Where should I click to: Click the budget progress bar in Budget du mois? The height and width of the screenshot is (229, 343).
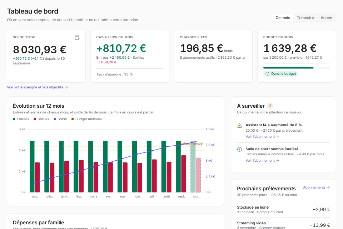(297, 68)
